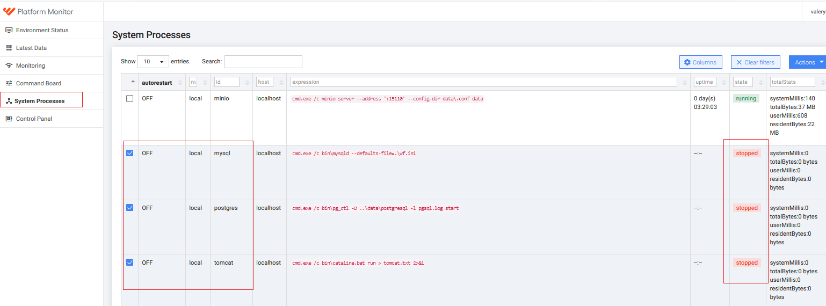Click the Latest Data grid icon
826x306 pixels.
click(9, 48)
